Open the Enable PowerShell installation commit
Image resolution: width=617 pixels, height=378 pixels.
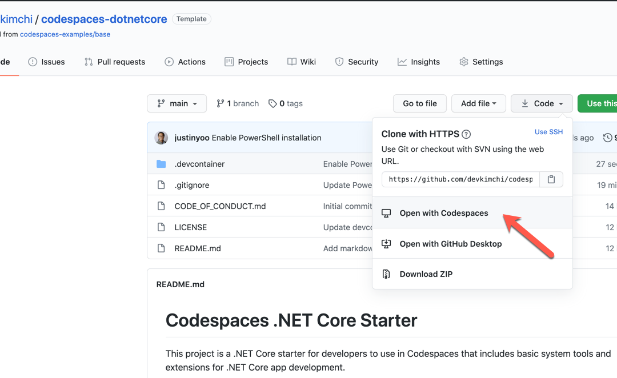[x=266, y=138]
